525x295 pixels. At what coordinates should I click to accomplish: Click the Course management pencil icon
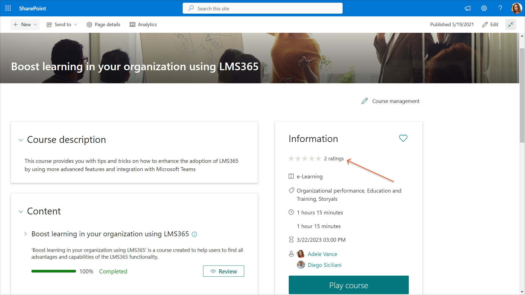[x=364, y=101]
